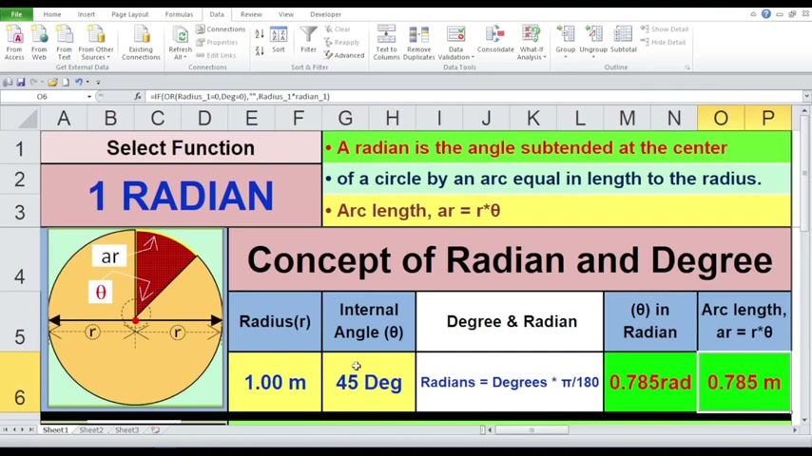Select the '45 Deg' angle cell
Screen dimensions: 812x456
[369, 382]
